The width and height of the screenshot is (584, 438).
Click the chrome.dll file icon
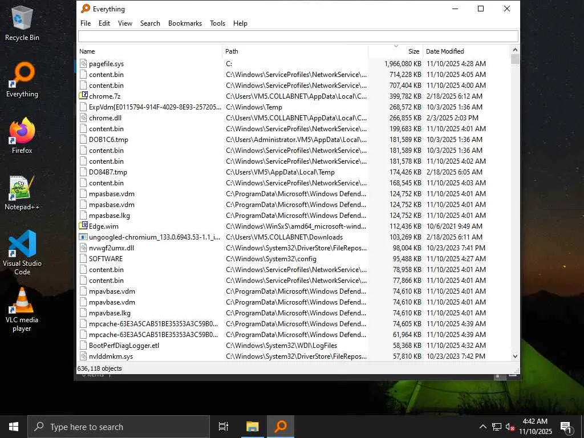(83, 117)
